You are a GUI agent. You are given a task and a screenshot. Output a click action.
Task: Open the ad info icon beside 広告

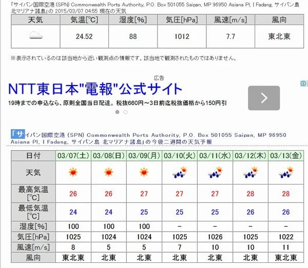pyautogui.click(x=303, y=84)
